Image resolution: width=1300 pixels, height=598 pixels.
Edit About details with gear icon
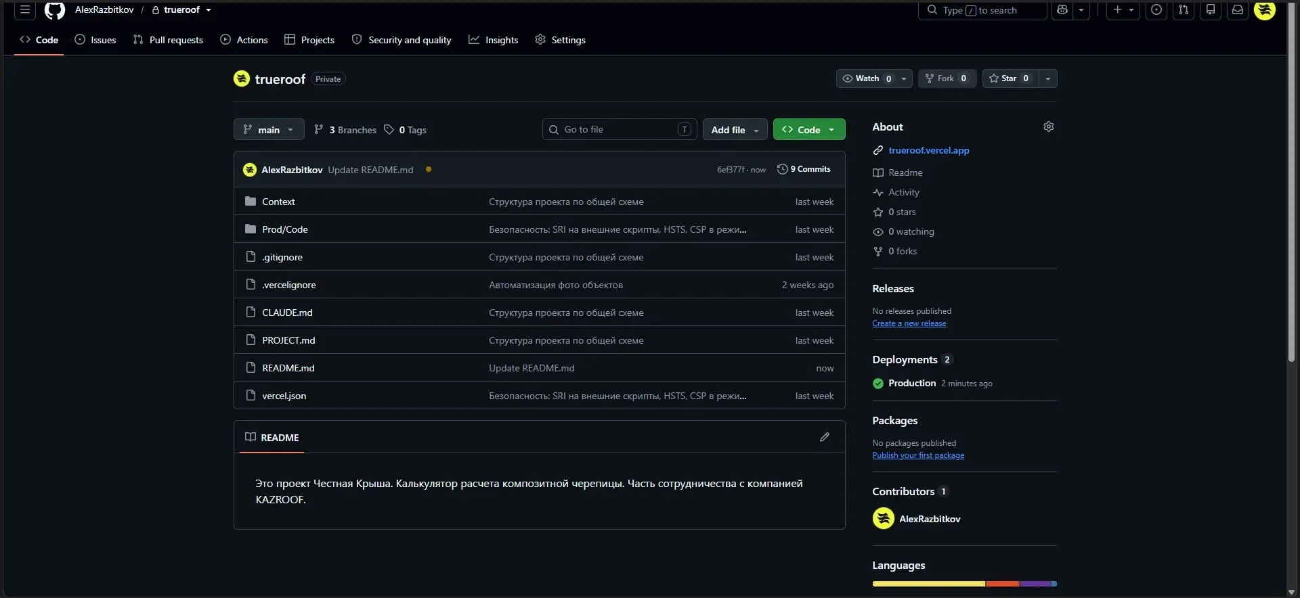click(1049, 127)
